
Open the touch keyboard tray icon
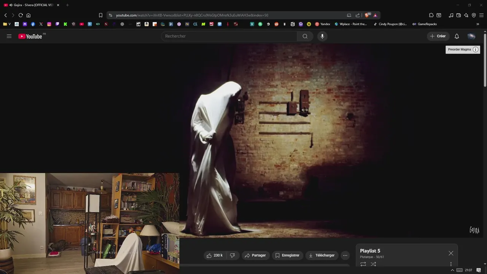pos(459,270)
